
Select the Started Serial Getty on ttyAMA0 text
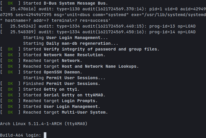click(64, 95)
